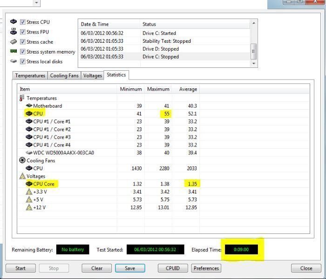The image size is (326, 279).
Task: Click the log list scroll down arrow
Action: [x=254, y=63]
